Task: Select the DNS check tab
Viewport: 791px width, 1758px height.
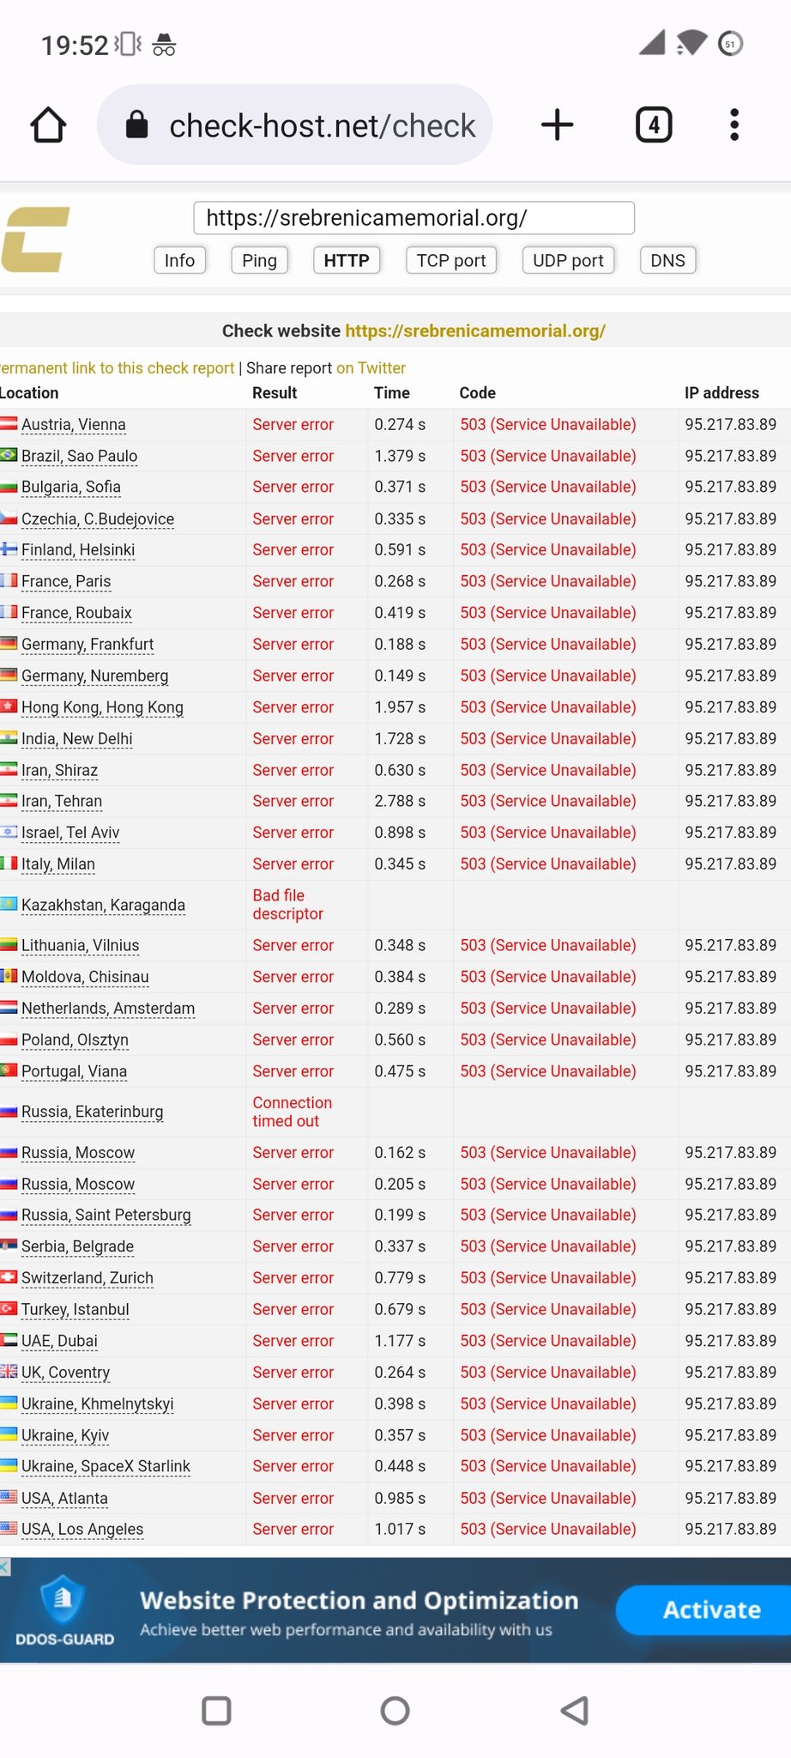Action: click(x=667, y=260)
